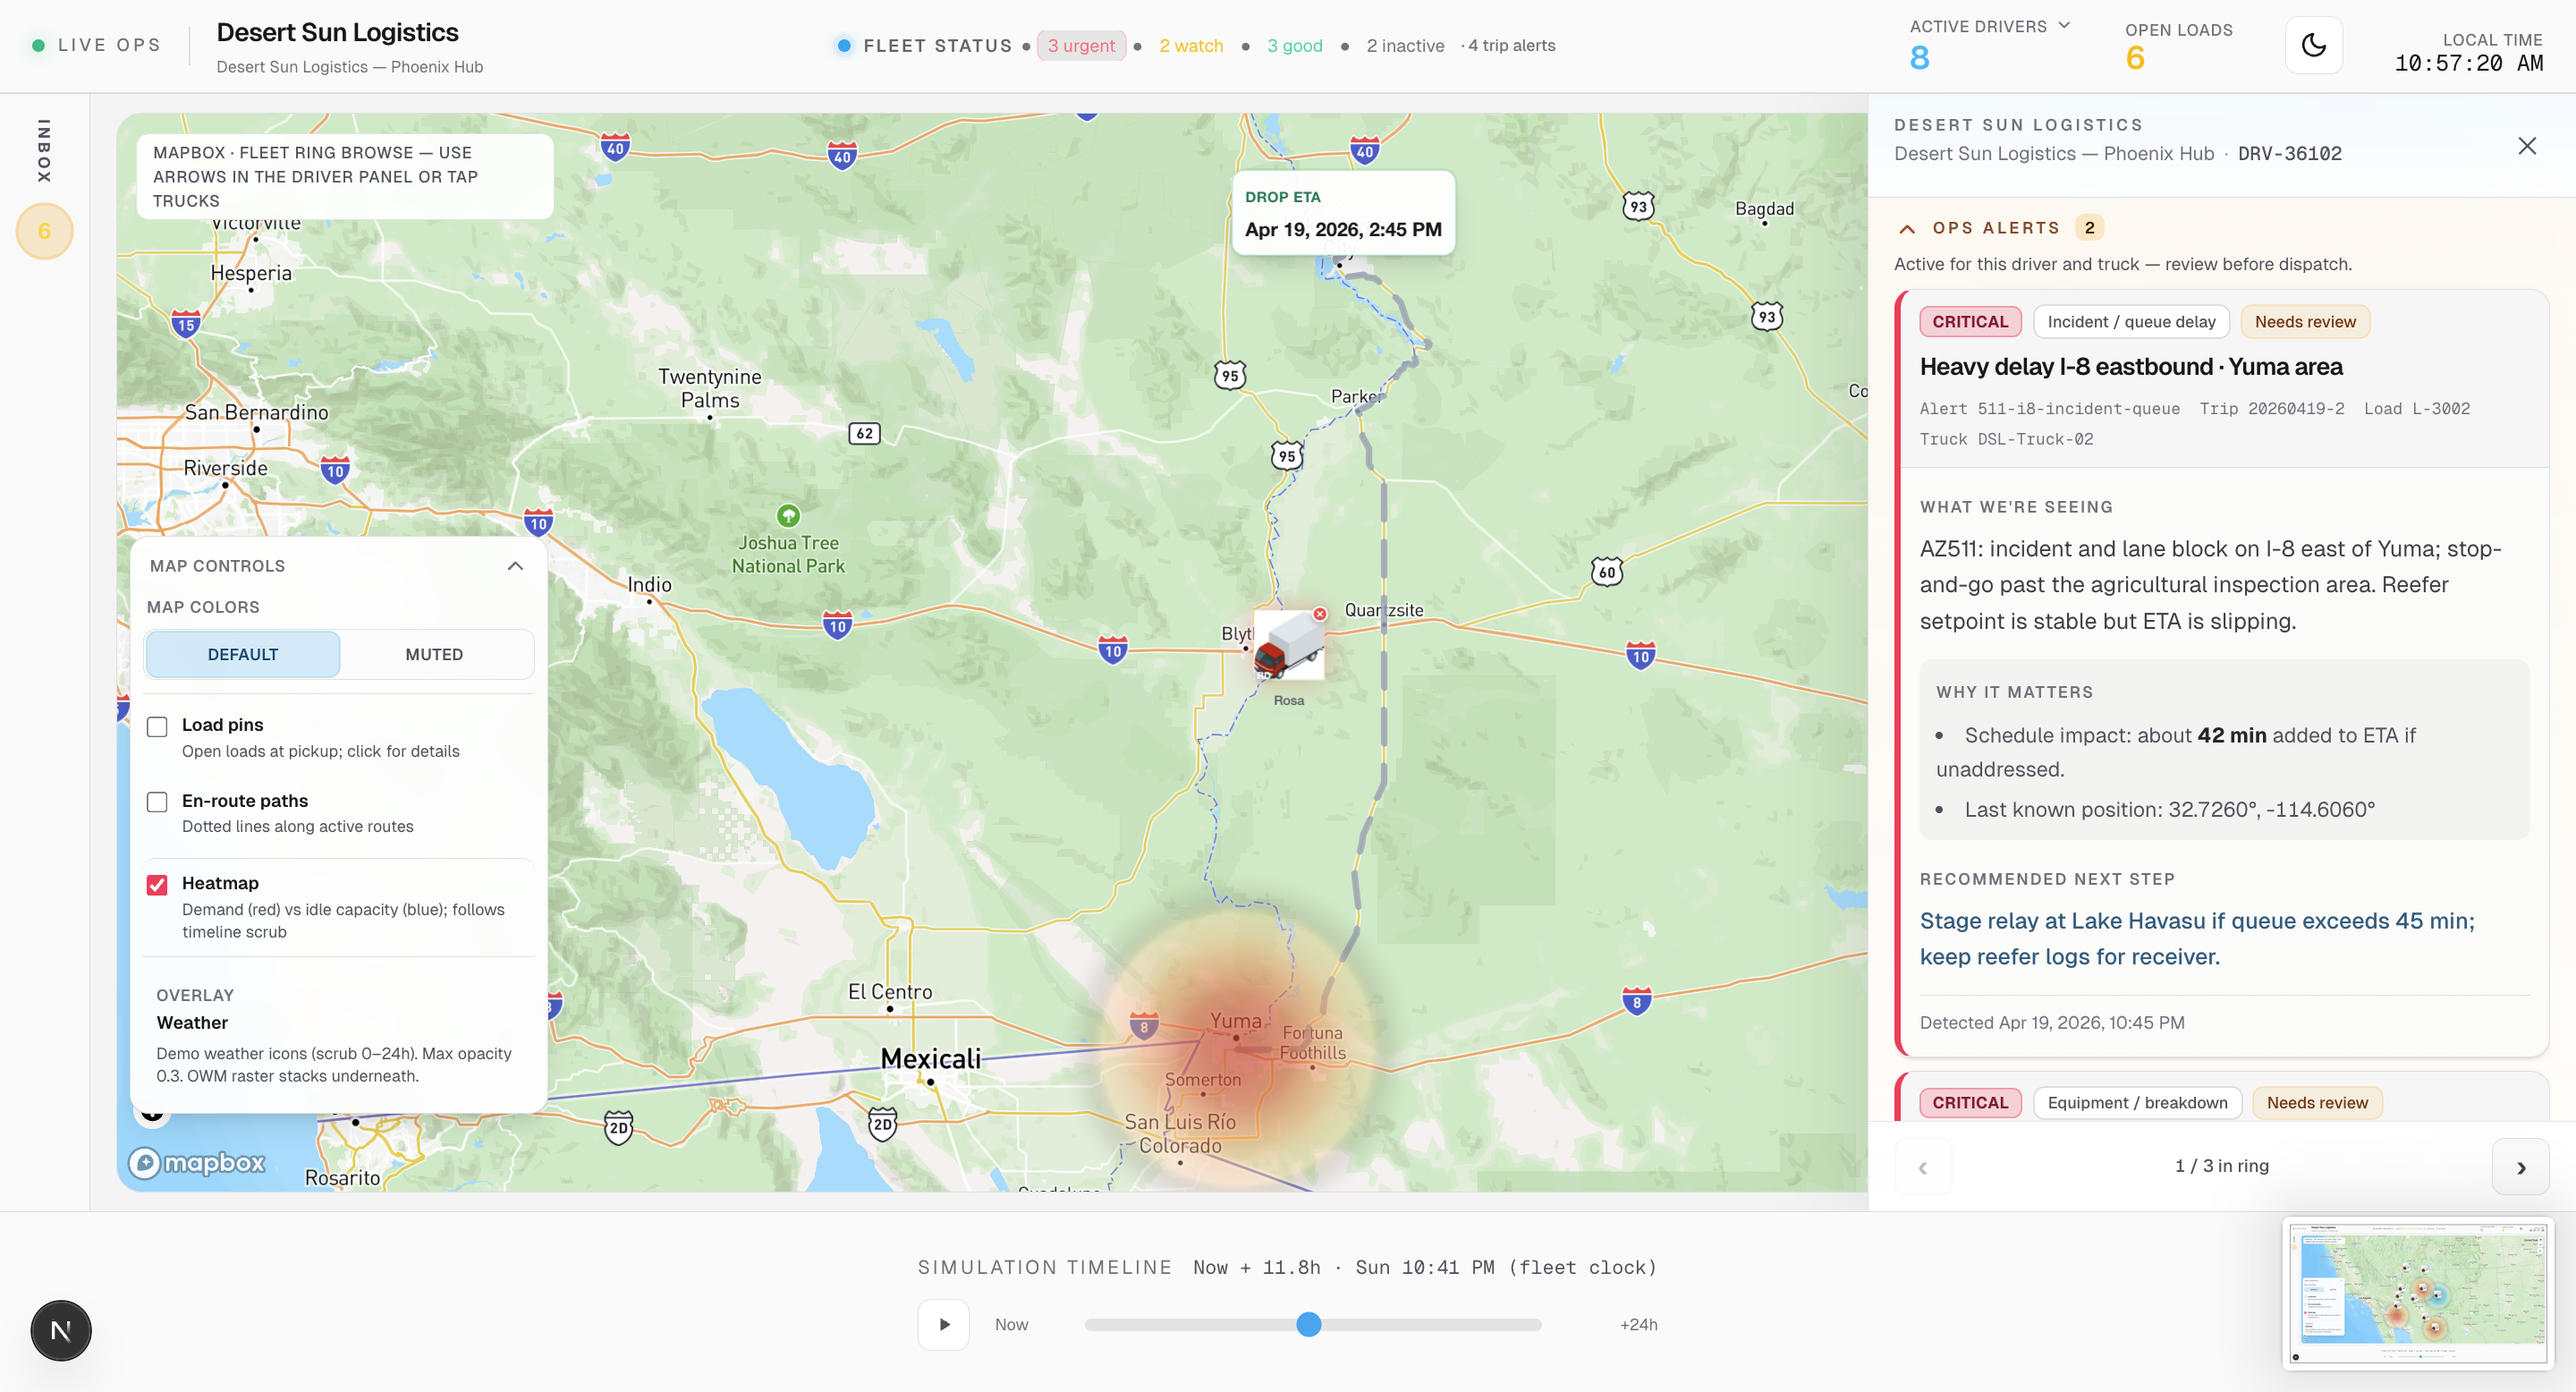This screenshot has height=1392, width=2576.
Task: Click the Joshua Tree park marker
Action: click(x=788, y=516)
